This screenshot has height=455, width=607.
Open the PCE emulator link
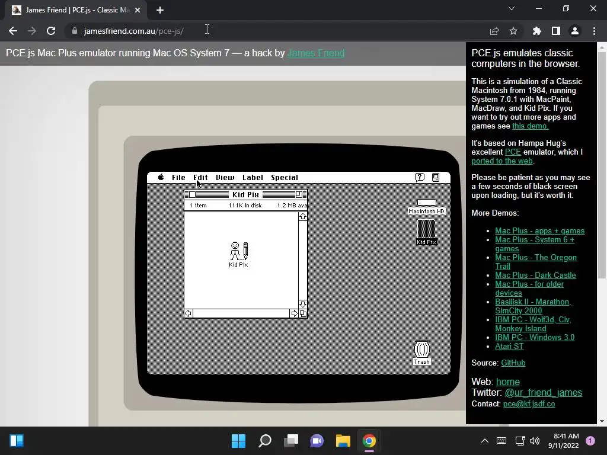tap(513, 152)
